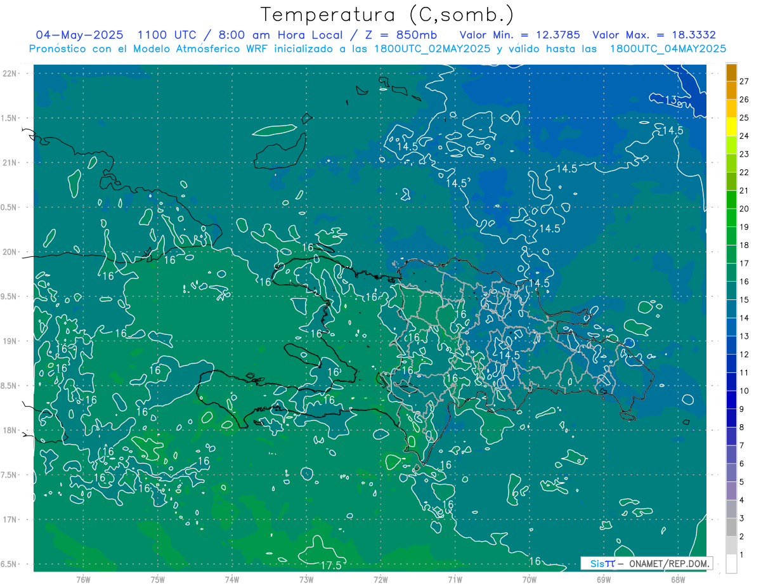Click the '6.5N' latitude label
The image size is (761, 588).
point(8,564)
